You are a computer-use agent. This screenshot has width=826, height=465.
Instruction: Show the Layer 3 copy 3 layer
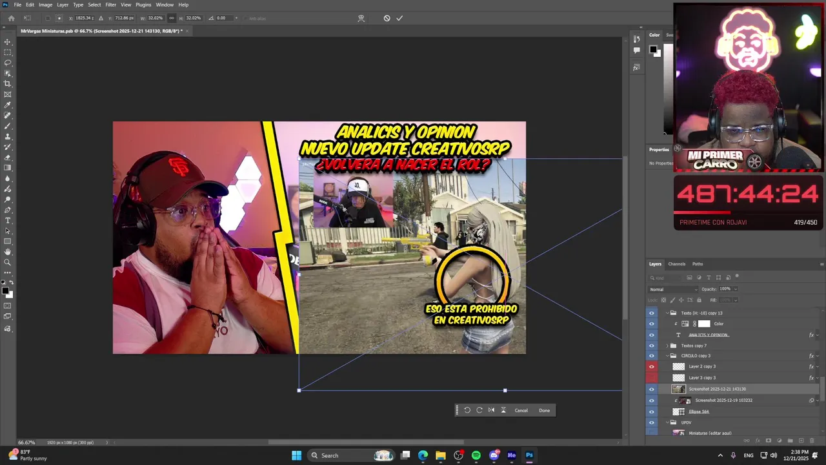(x=651, y=378)
